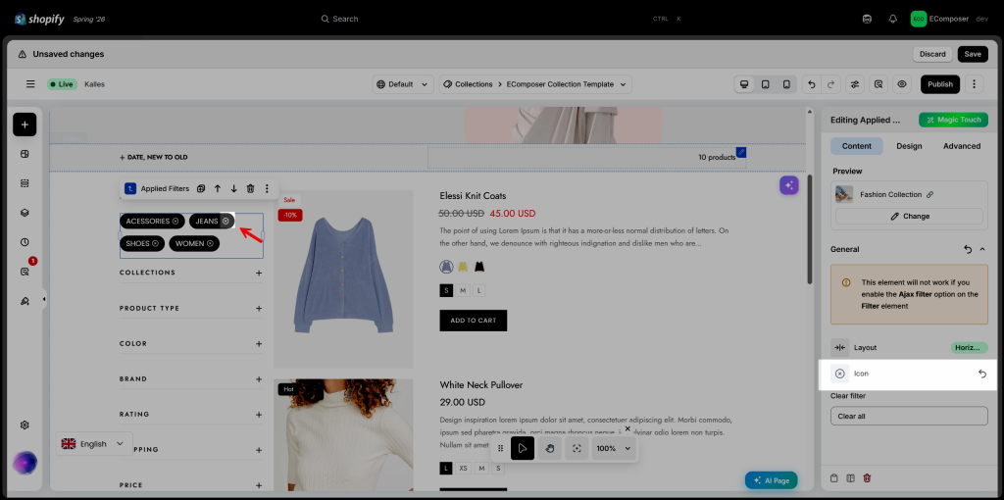This screenshot has width=1004, height=500.
Task: Remove the ACESSORIES filter tag
Action: 176,221
